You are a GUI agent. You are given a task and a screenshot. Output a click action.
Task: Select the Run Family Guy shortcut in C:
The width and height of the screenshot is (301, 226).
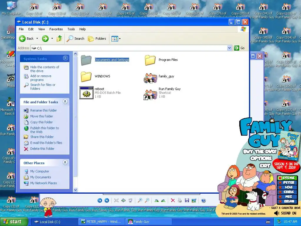tap(150, 94)
